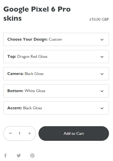This screenshot has width=113, height=161.
Task: Click the £10.00 GBP price text
Action: point(99,19)
